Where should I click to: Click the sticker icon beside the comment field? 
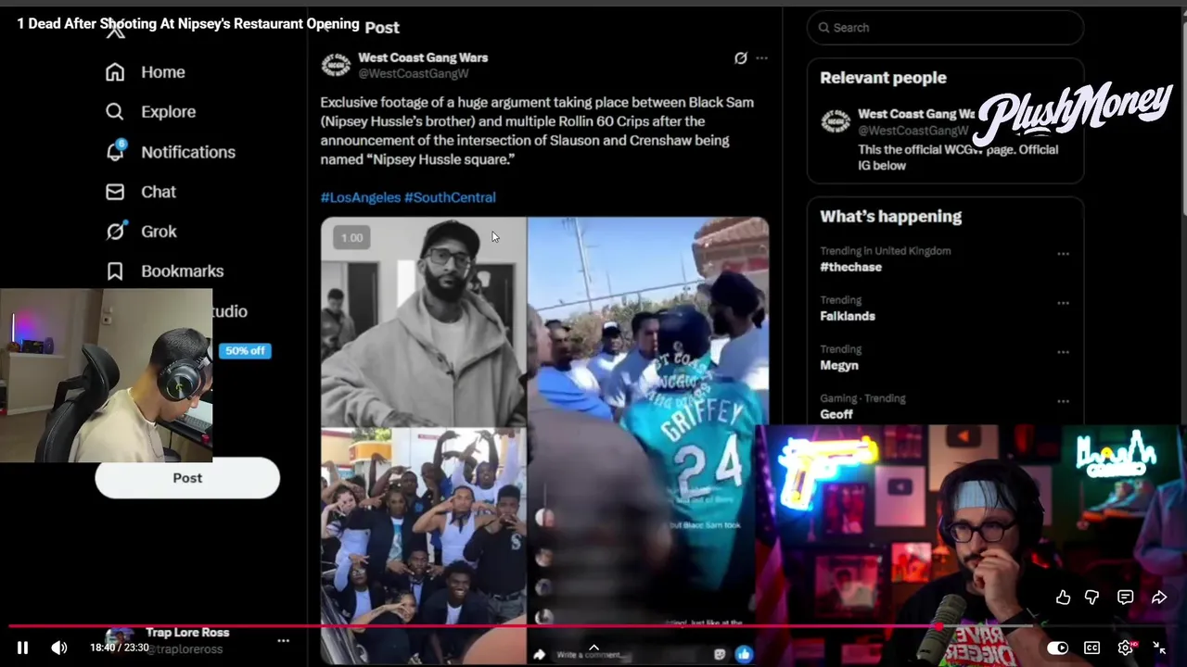720,654
